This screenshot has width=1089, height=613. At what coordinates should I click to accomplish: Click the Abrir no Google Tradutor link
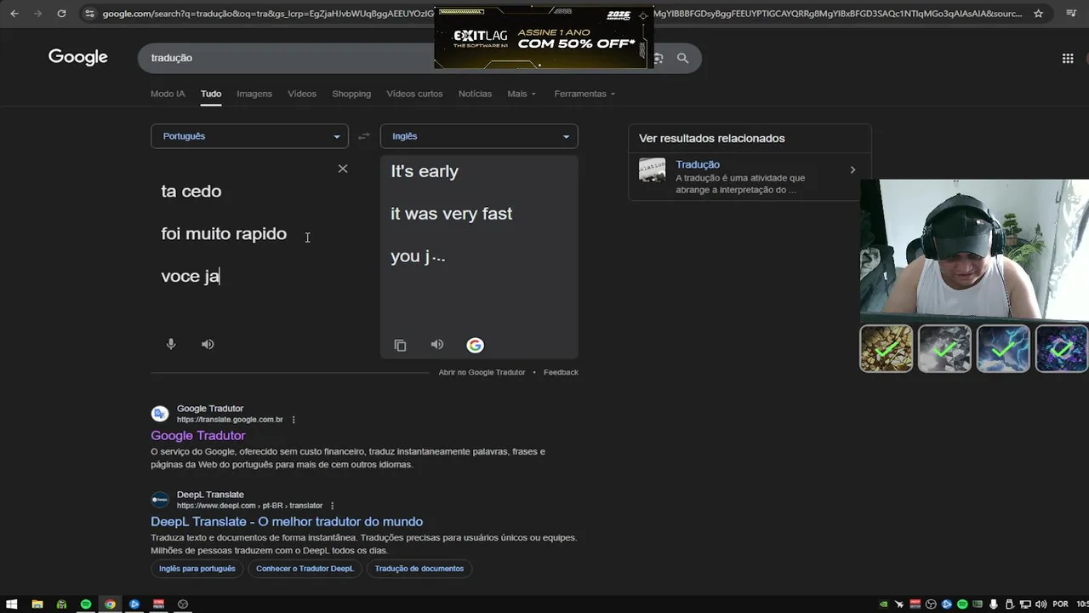pyautogui.click(x=482, y=372)
